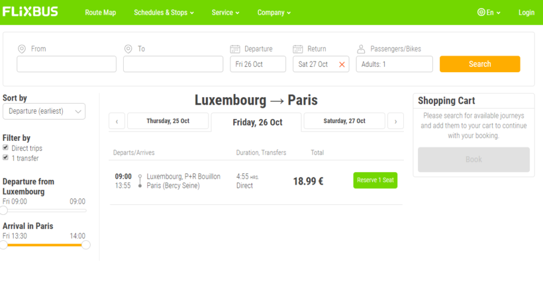The height and width of the screenshot is (293, 543).
Task: Clear the return date with the red X
Action: 342,64
